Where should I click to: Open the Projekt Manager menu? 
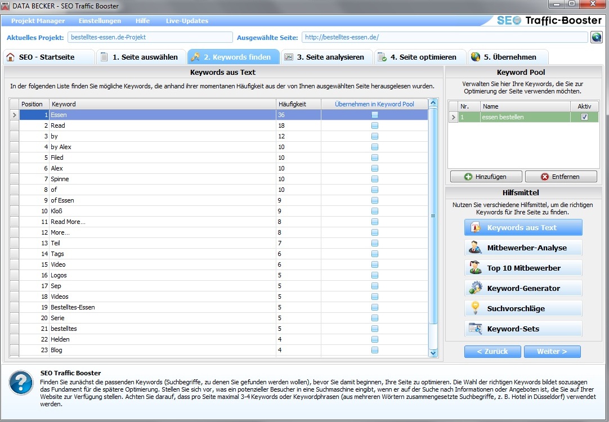[x=38, y=21]
